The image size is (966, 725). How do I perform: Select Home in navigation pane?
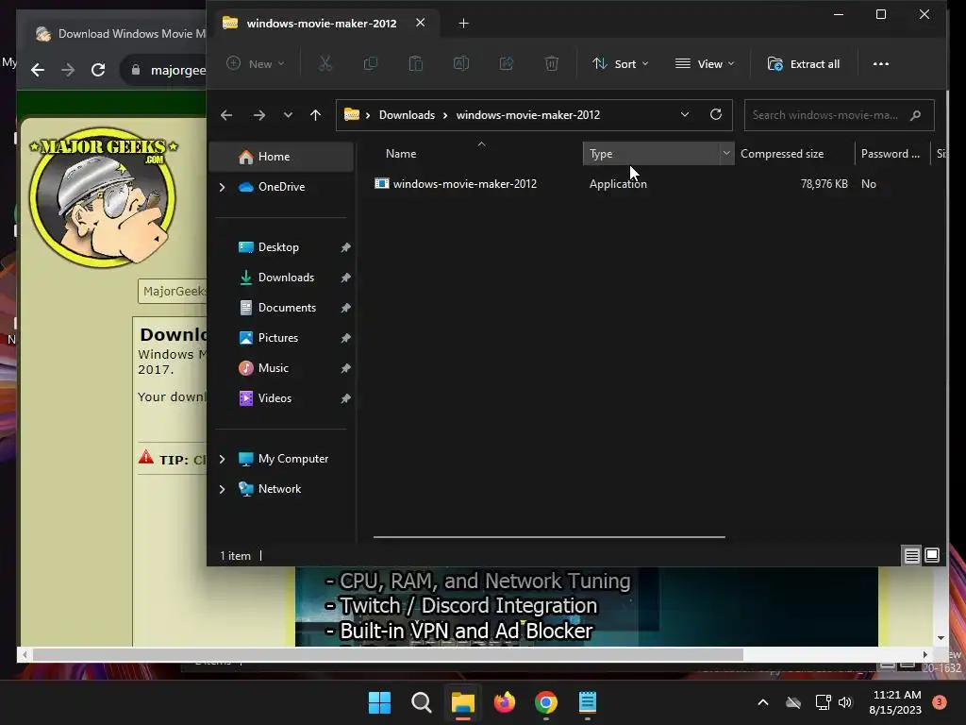281,157
